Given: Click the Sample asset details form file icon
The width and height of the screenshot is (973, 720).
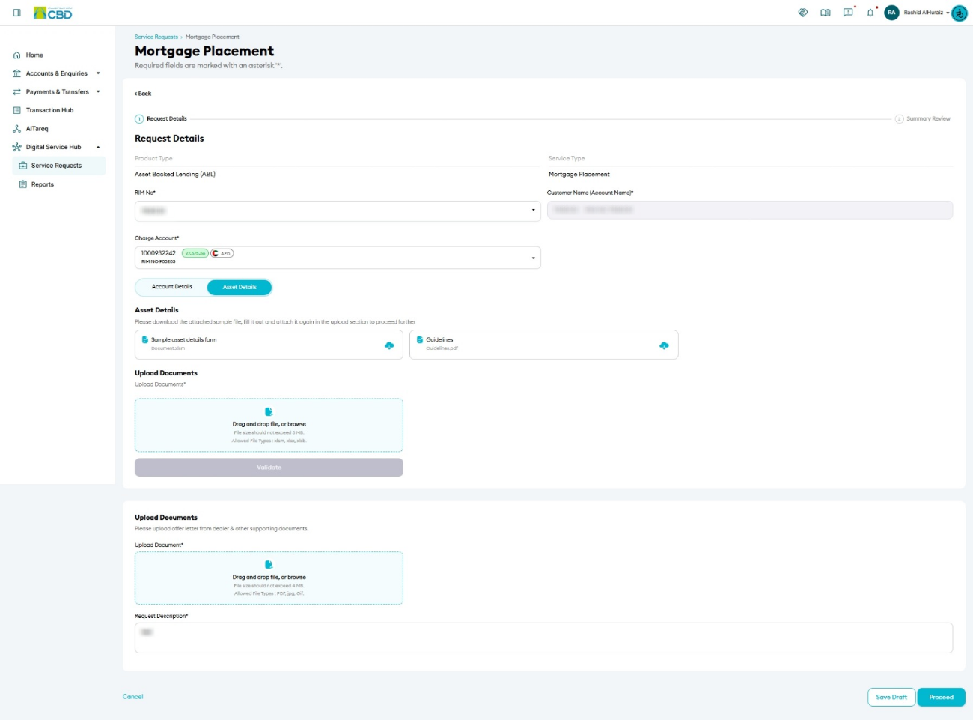Looking at the screenshot, I should point(145,339).
